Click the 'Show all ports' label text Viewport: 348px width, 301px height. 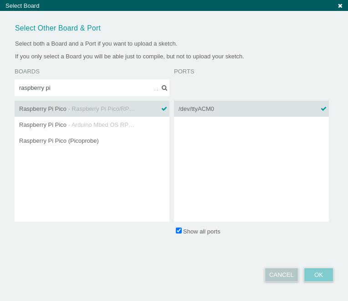(x=201, y=232)
